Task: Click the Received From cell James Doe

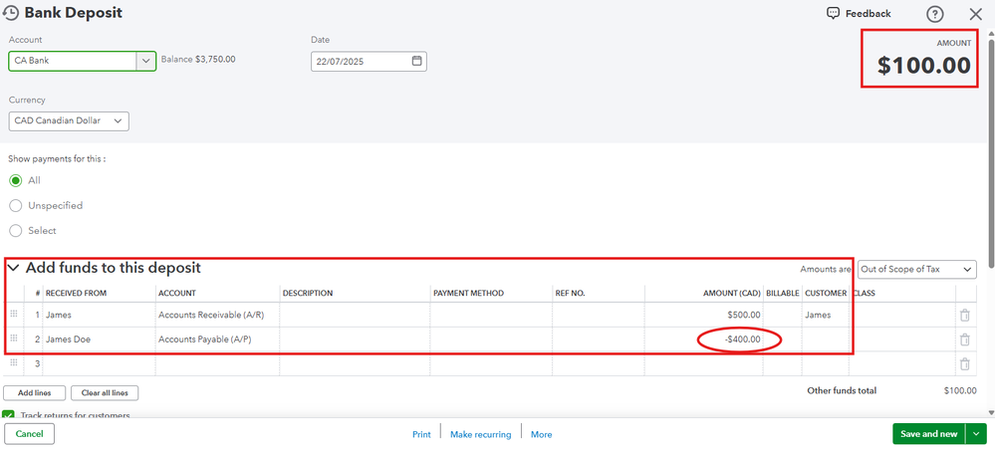Action: coord(100,339)
